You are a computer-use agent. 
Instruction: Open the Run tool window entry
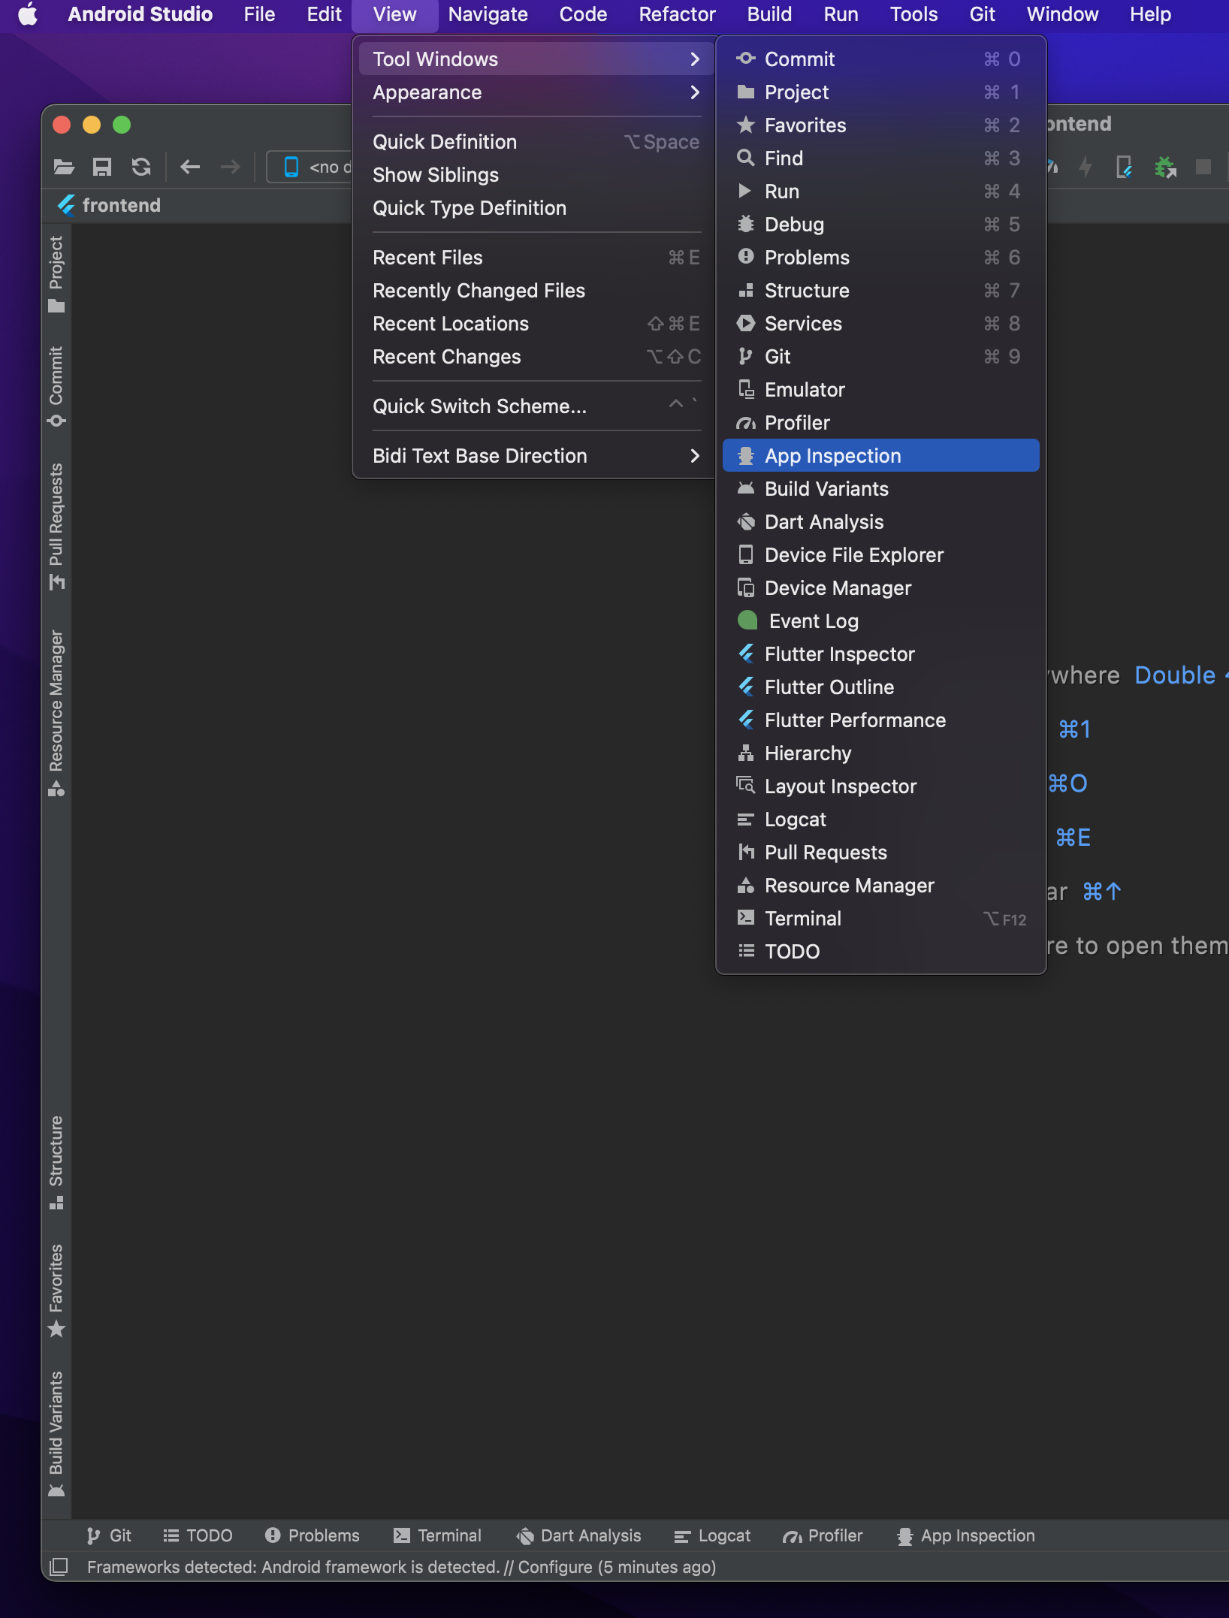(880, 192)
